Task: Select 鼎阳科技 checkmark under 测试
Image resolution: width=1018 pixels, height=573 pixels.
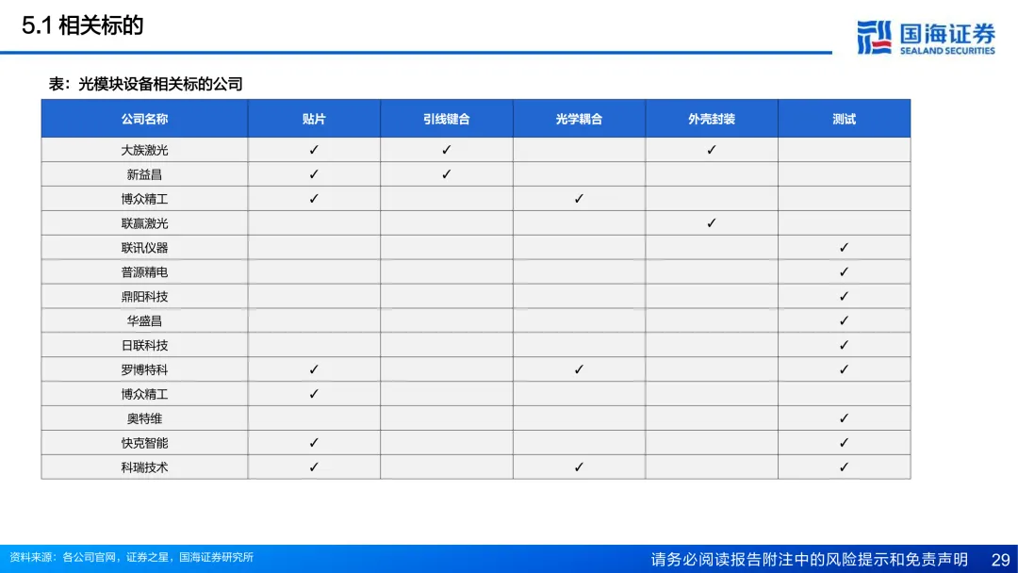Action: pos(844,297)
